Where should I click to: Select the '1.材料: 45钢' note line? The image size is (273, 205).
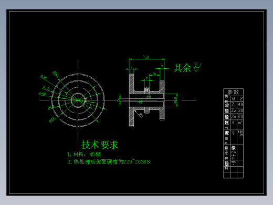(x=84, y=155)
